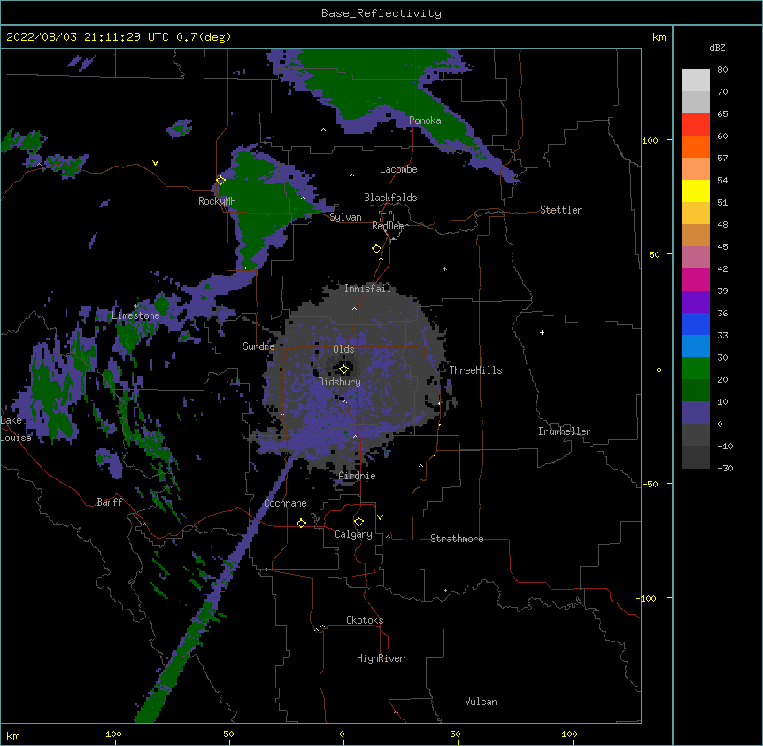Click the Drumheller town label
The width and height of the screenshot is (763, 746).
point(565,431)
